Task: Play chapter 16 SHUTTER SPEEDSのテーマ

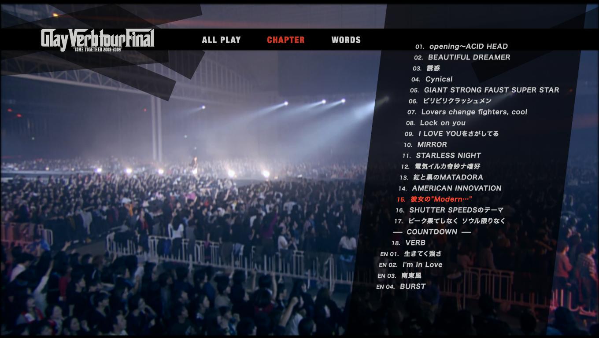Action: (449, 210)
